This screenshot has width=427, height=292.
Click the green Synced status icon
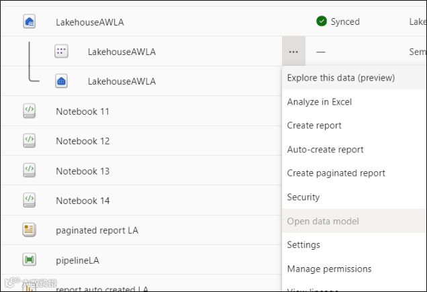pyautogui.click(x=322, y=21)
